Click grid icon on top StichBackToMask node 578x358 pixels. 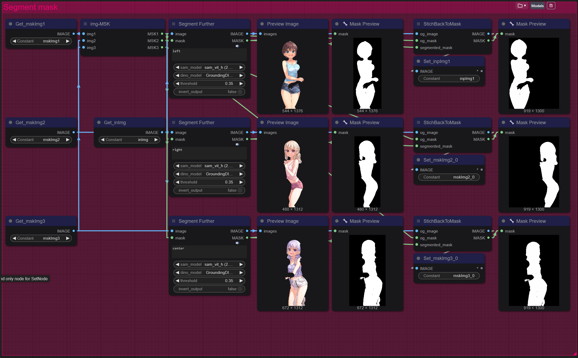click(418, 24)
